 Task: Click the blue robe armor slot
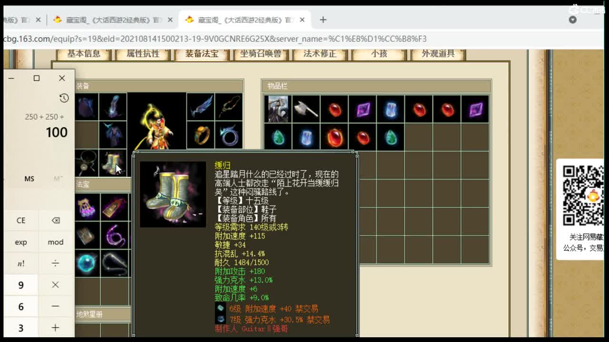(x=113, y=135)
